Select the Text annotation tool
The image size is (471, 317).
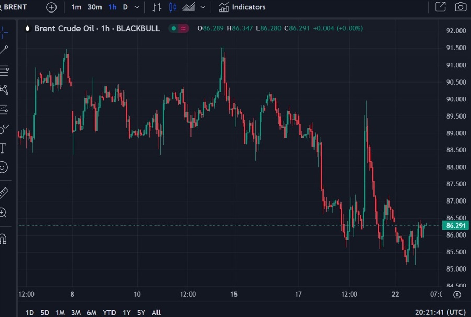tap(3, 148)
